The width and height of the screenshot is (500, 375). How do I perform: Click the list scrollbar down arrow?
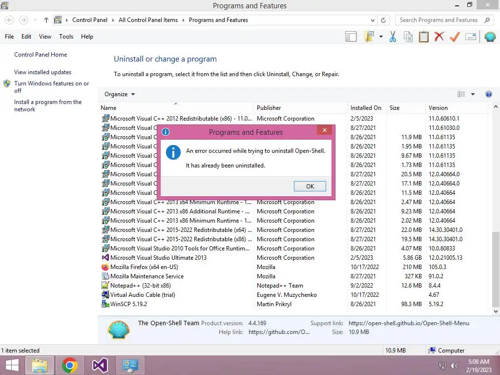tap(496, 311)
